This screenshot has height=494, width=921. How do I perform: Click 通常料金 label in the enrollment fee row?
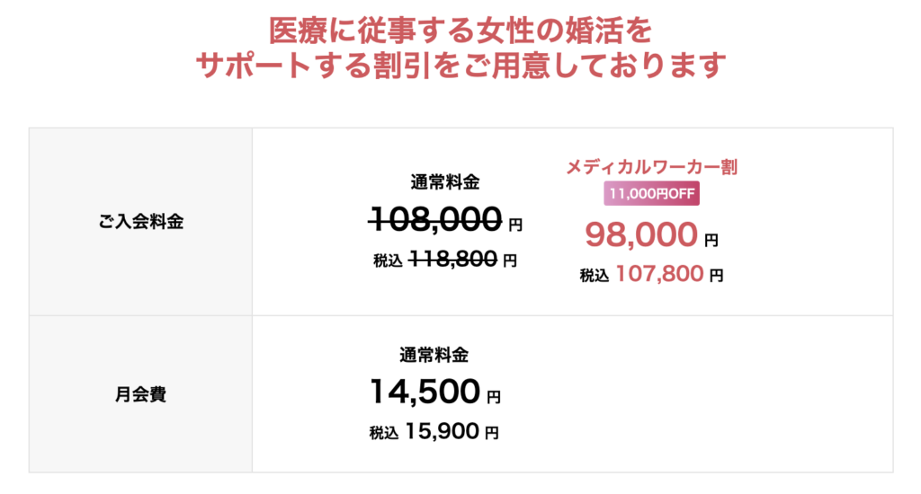click(x=445, y=182)
